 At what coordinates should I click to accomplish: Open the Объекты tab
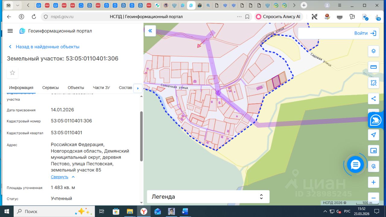tap(76, 88)
